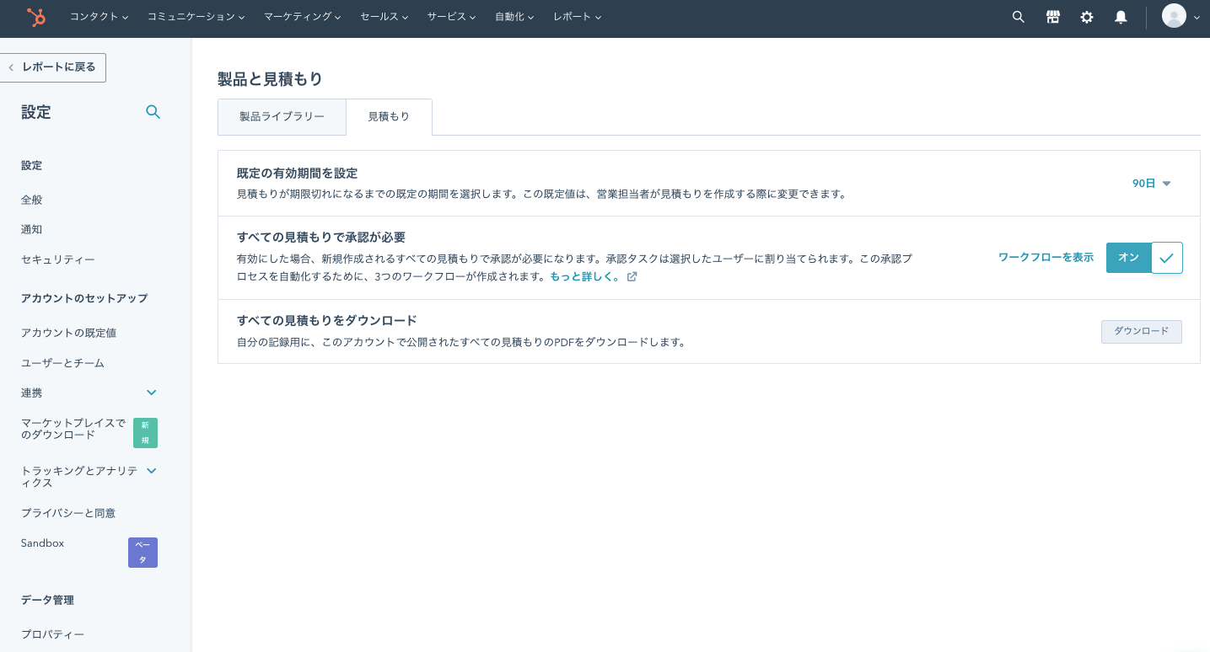Expand トラッキングとアナリティクス section
This screenshot has width=1210, height=652.
pos(152,471)
